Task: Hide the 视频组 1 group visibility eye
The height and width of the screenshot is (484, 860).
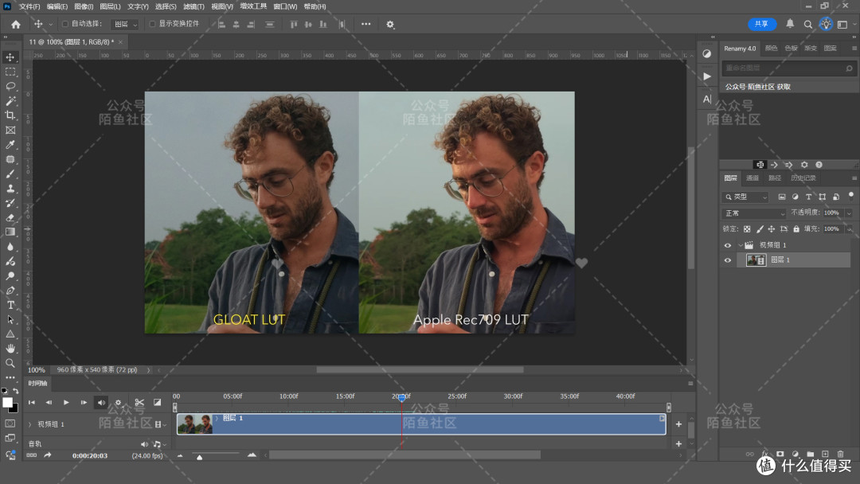Action: coord(728,245)
